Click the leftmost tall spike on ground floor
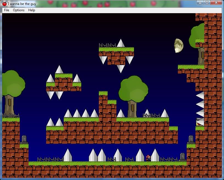224x180 pixels. point(68,155)
